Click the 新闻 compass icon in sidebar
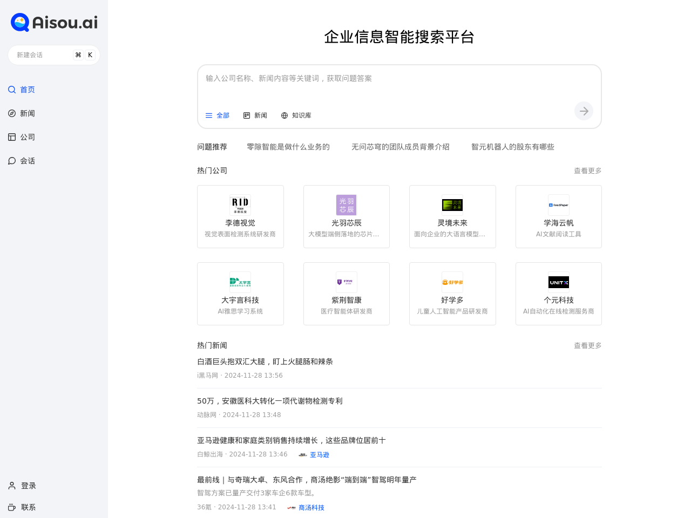691x518 pixels. (12, 113)
